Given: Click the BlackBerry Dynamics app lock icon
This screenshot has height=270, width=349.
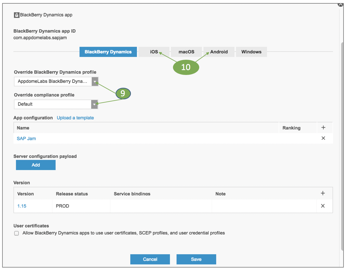Looking at the screenshot, I should (17, 15).
